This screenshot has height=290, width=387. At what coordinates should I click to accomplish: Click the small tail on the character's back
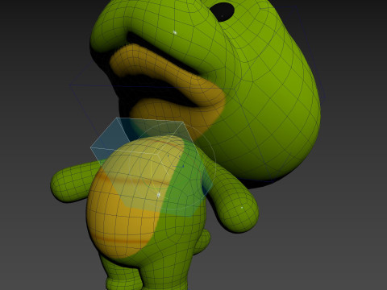202,241
